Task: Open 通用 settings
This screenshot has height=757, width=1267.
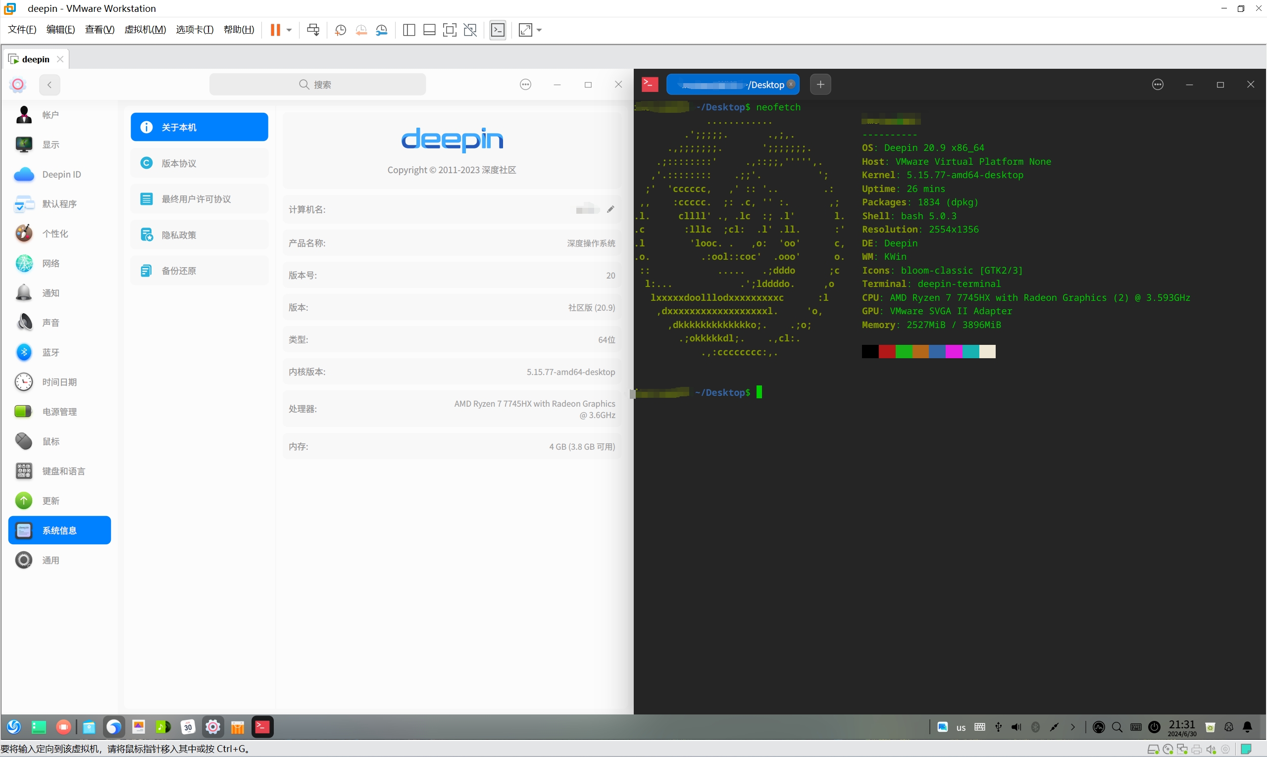Action: pos(60,560)
